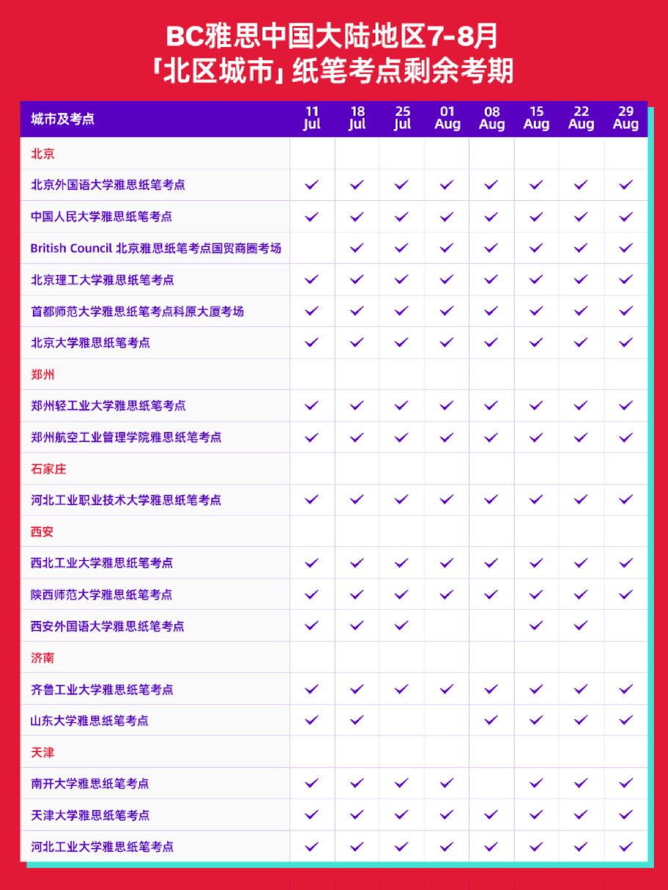Select 西北工业大学雅思纸笔考点 row label
Image resolution: width=668 pixels, height=890 pixels.
click(102, 564)
